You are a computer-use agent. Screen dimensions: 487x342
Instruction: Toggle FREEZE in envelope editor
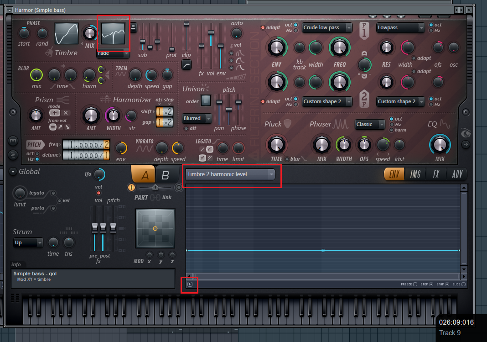tap(415, 284)
